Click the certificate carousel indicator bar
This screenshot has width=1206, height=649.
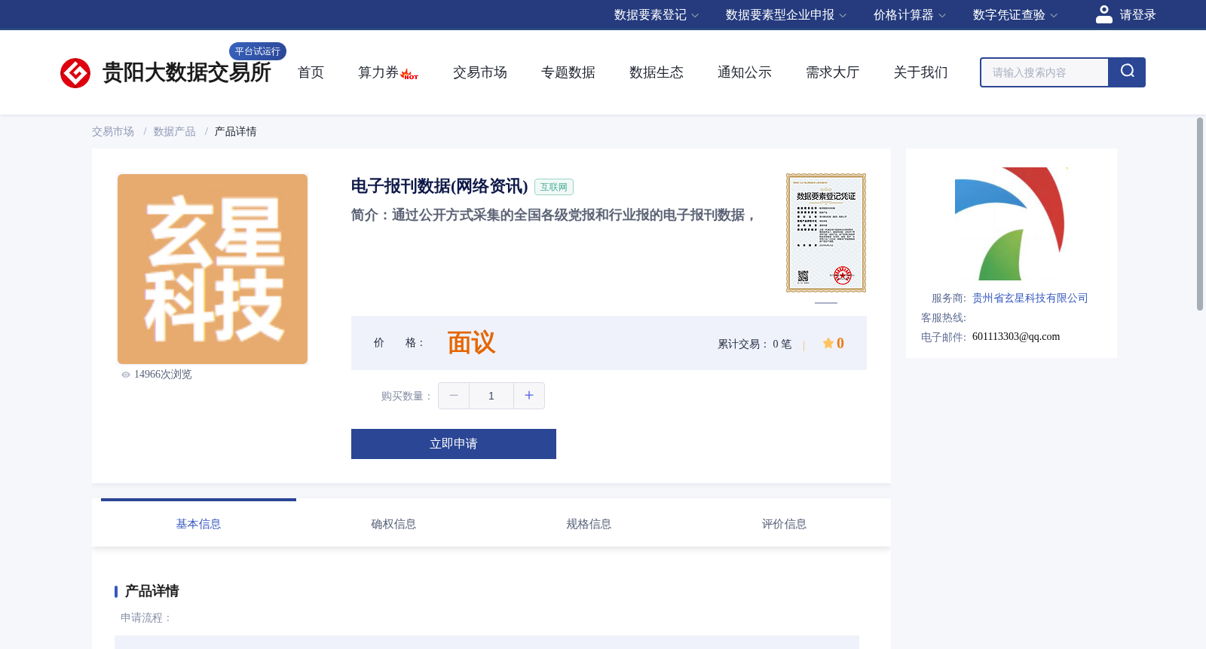coord(826,303)
